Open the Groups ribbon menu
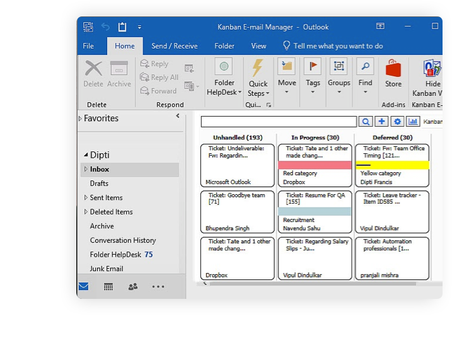The width and height of the screenshot is (452, 338). 339,76
